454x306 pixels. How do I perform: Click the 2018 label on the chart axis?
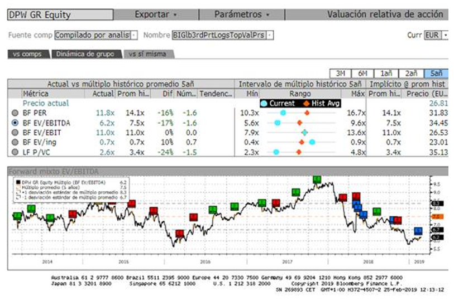tap(368, 262)
